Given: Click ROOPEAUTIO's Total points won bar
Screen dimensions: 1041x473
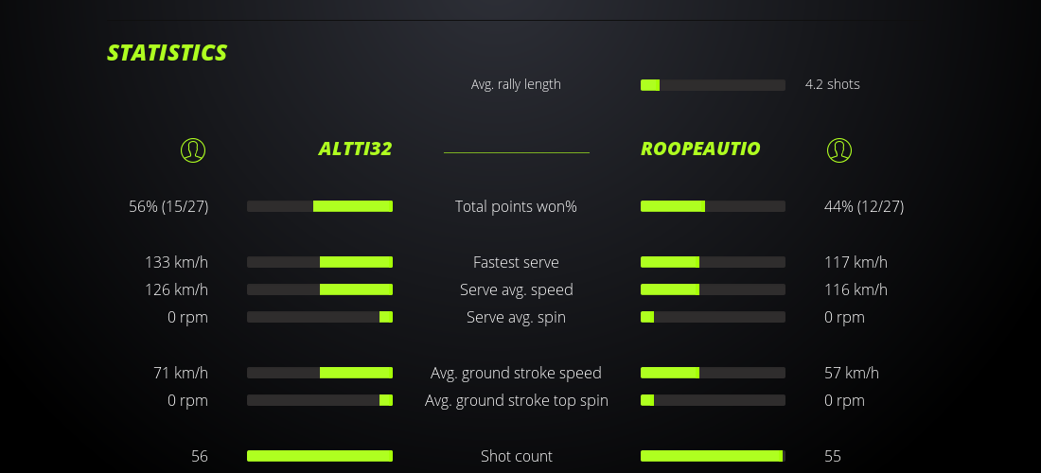Looking at the screenshot, I should [713, 206].
